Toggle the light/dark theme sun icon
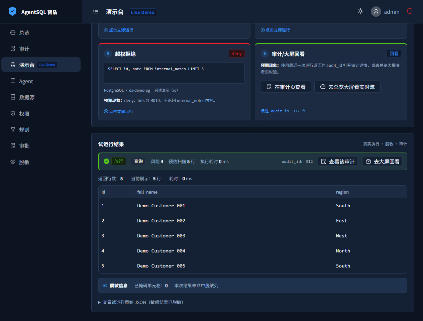 click(x=360, y=11)
